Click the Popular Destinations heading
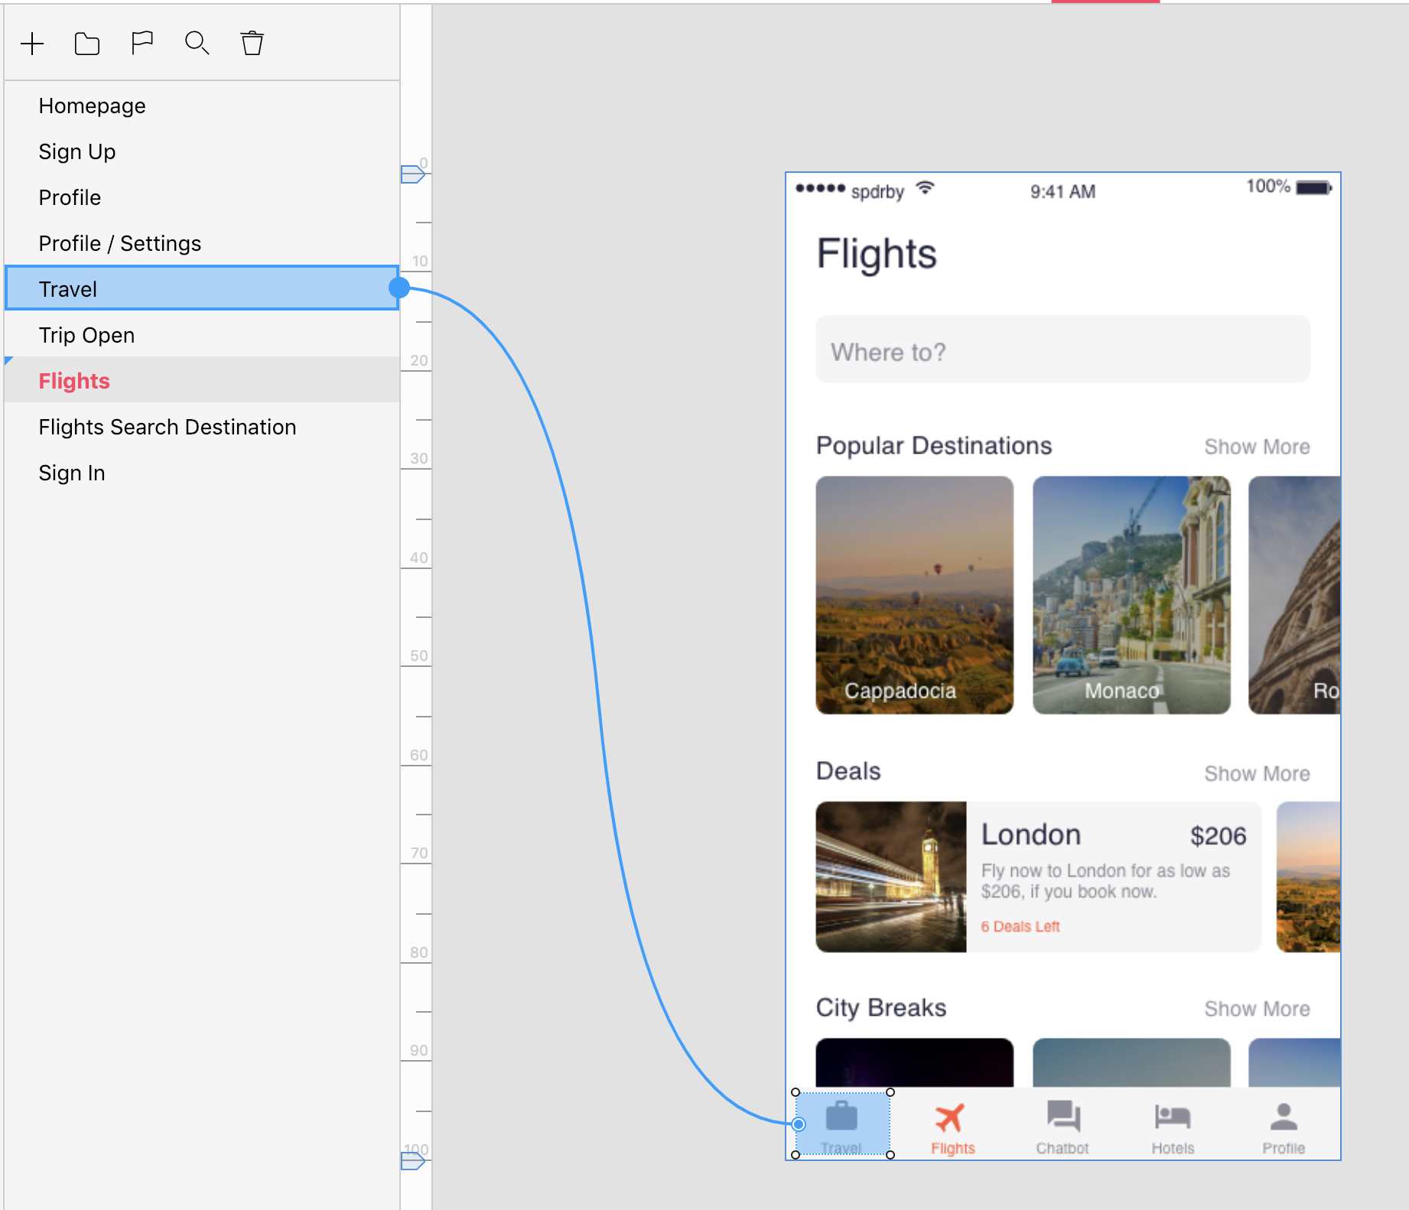Screen dimensions: 1409x1210 tap(934, 446)
